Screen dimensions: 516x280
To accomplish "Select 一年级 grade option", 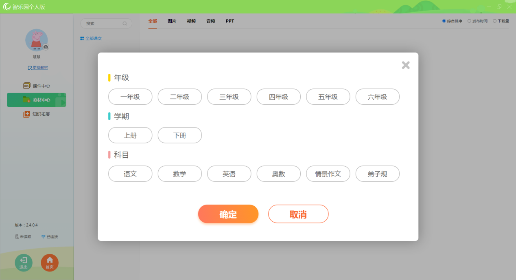I will [130, 97].
